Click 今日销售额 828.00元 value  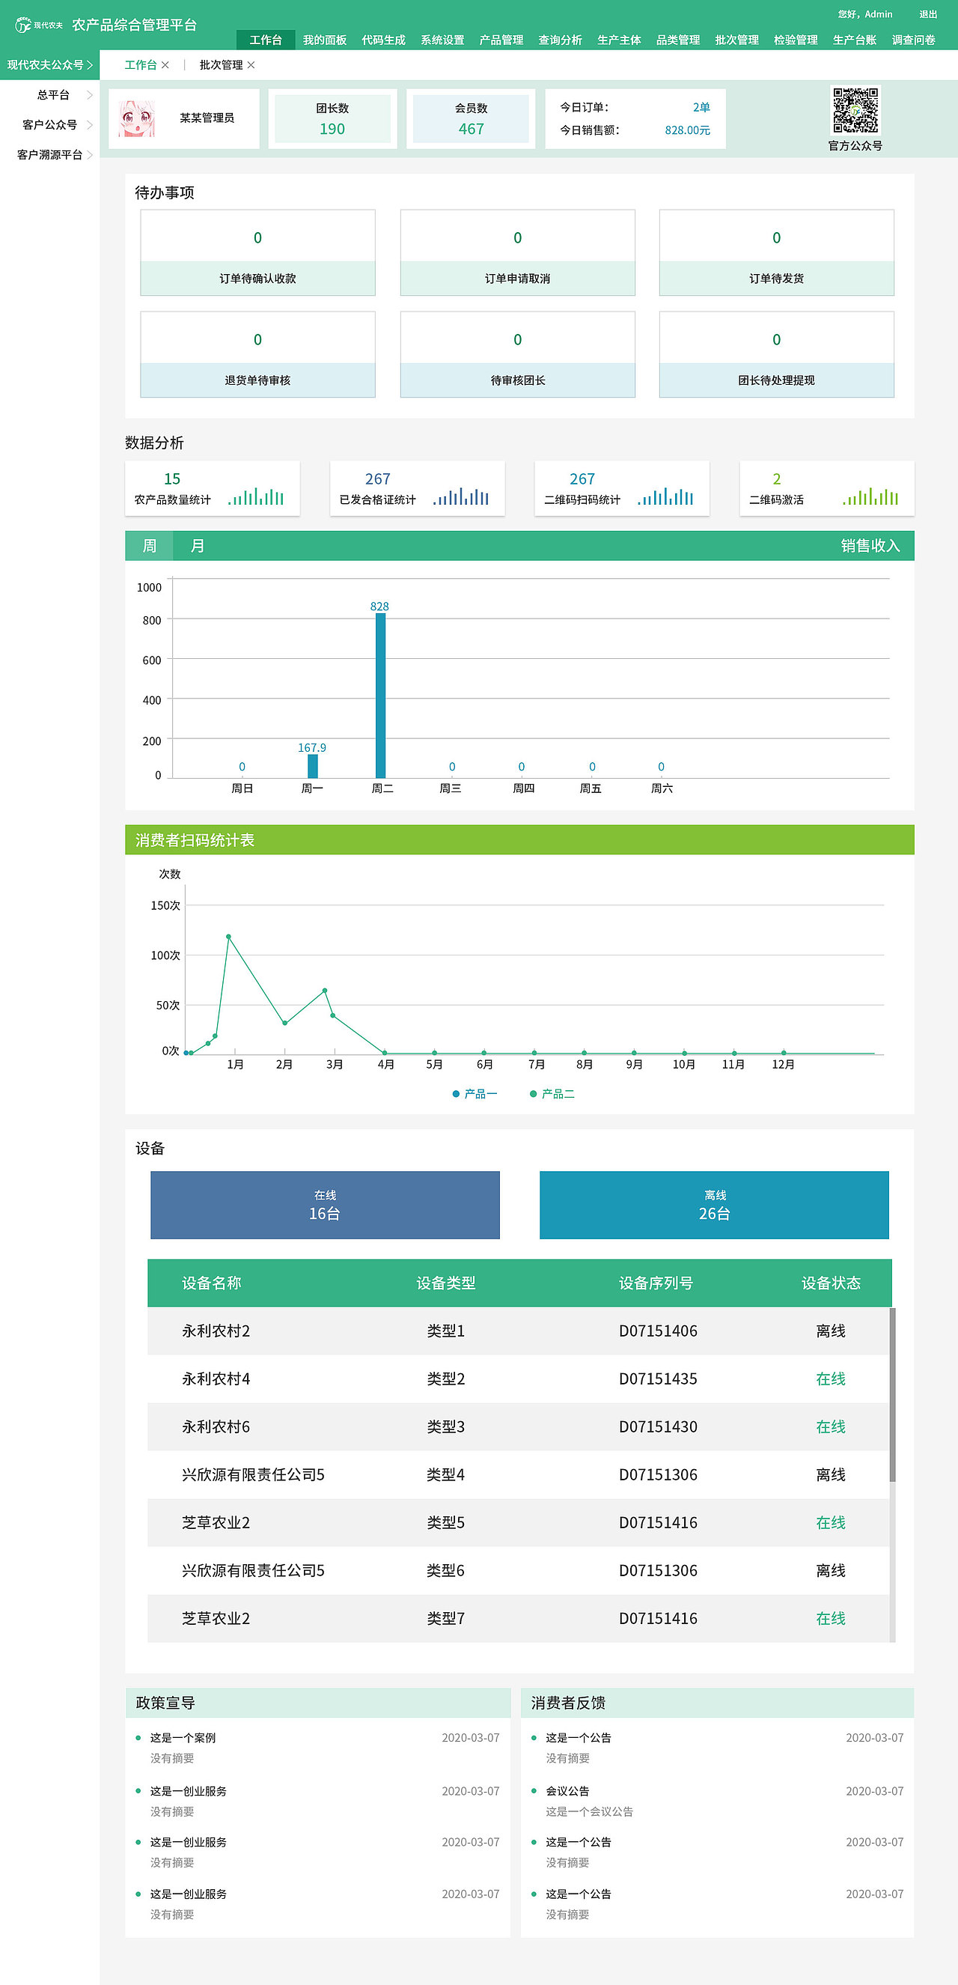point(688,130)
